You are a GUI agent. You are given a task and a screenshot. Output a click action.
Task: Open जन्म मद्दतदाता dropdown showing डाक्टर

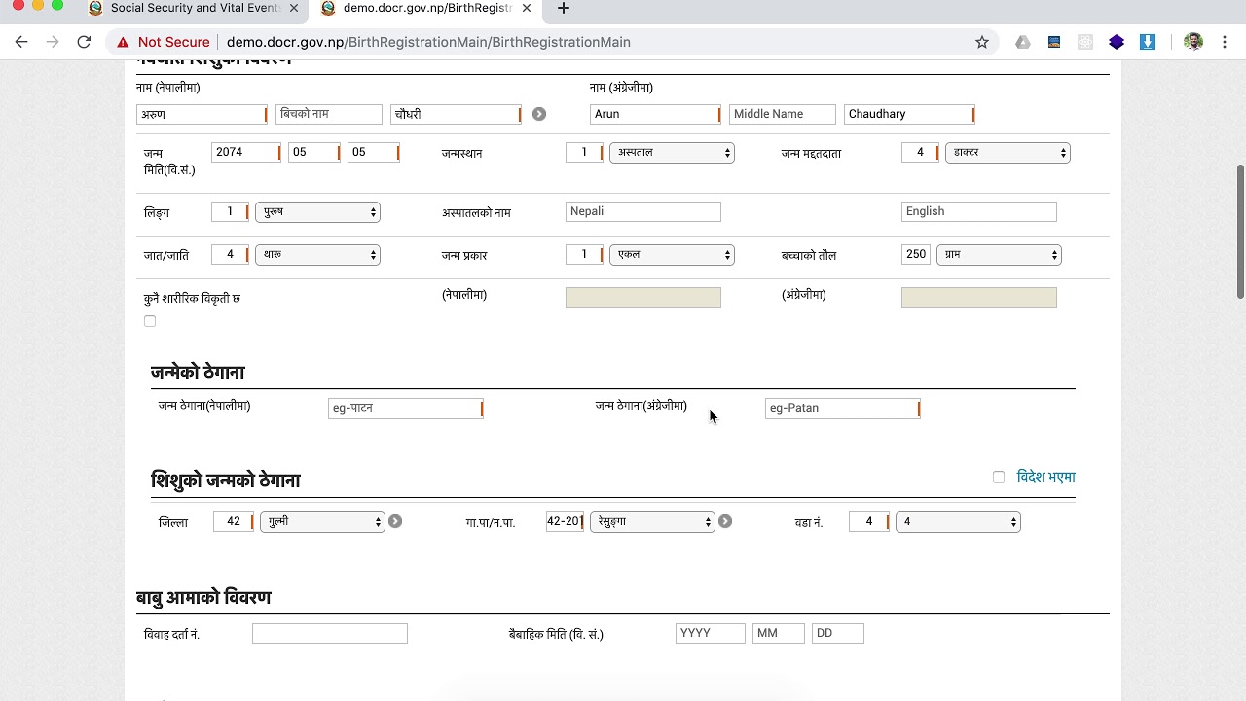point(1008,153)
